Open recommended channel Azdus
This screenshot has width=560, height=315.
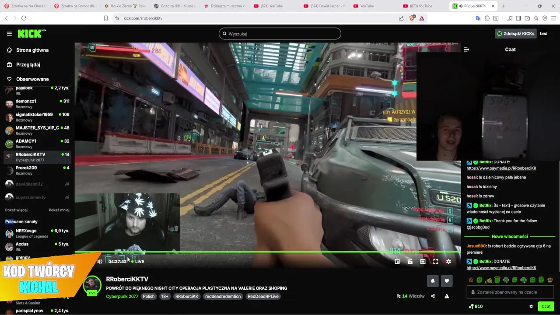(x=37, y=247)
